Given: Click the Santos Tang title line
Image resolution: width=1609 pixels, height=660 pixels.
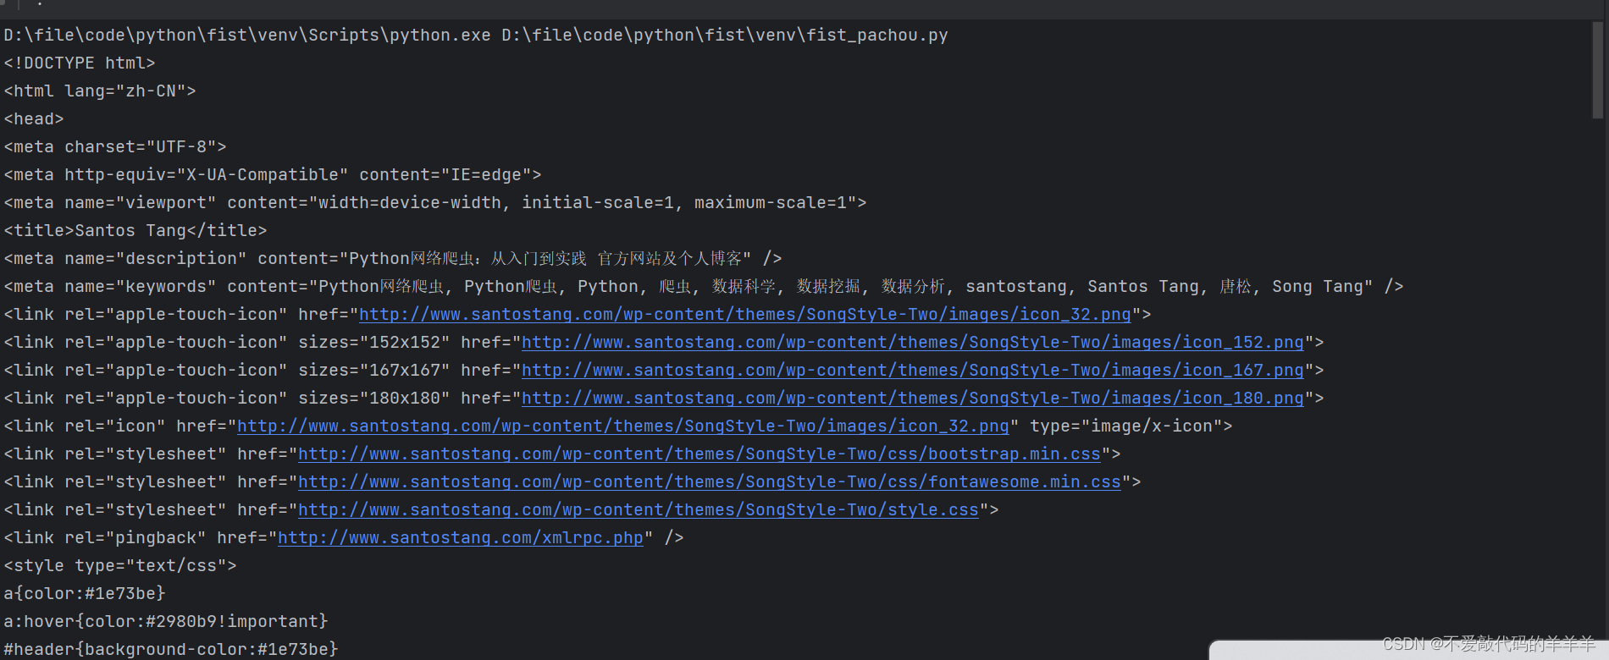Looking at the screenshot, I should (135, 231).
